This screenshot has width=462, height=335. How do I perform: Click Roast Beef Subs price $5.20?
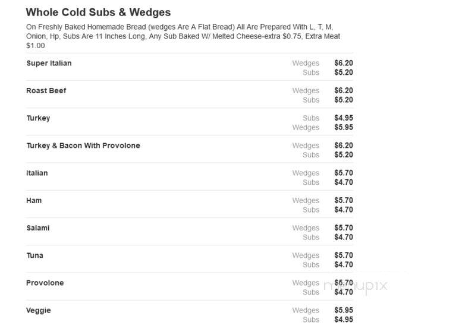[344, 100]
